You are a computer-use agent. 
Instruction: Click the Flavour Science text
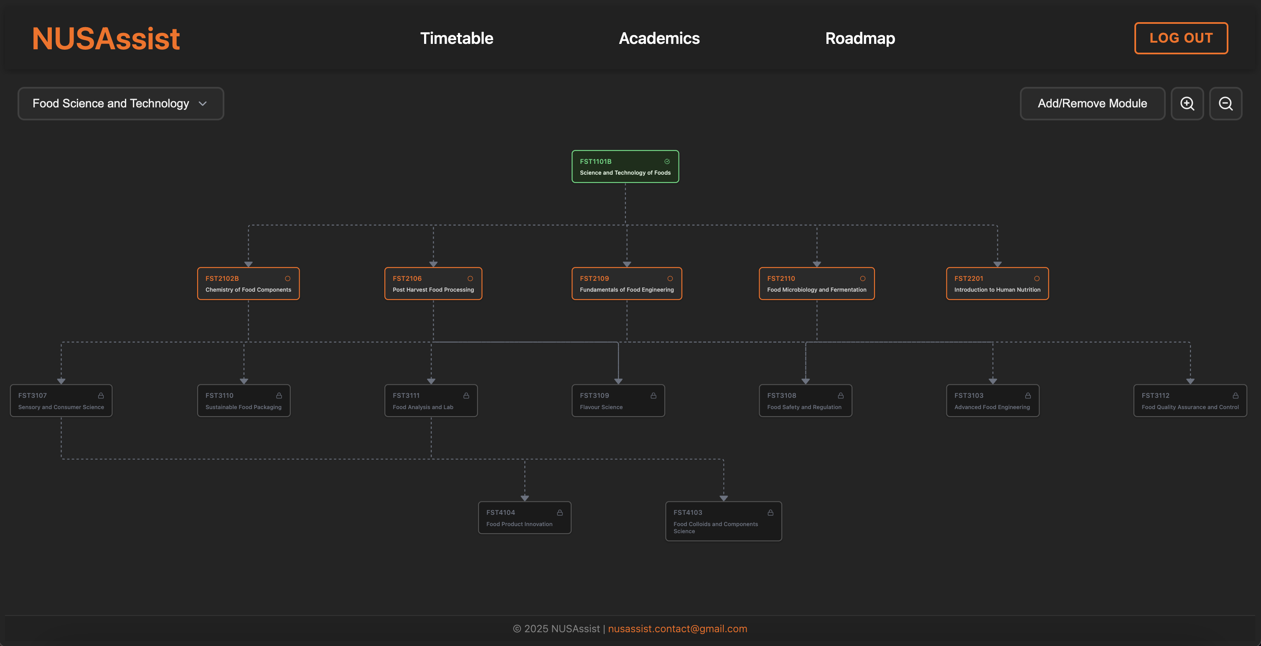[601, 407]
